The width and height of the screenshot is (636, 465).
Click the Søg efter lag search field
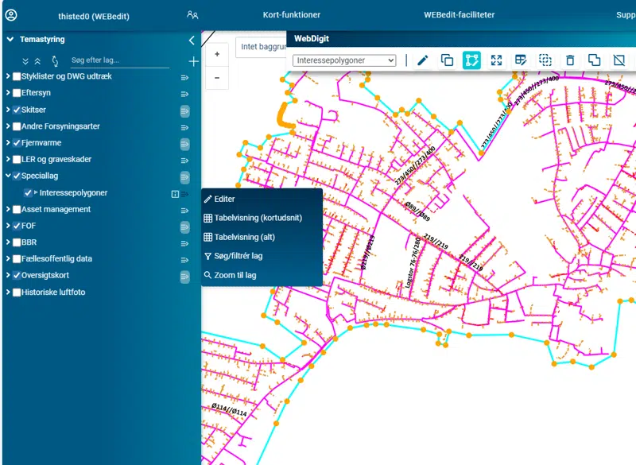point(119,60)
